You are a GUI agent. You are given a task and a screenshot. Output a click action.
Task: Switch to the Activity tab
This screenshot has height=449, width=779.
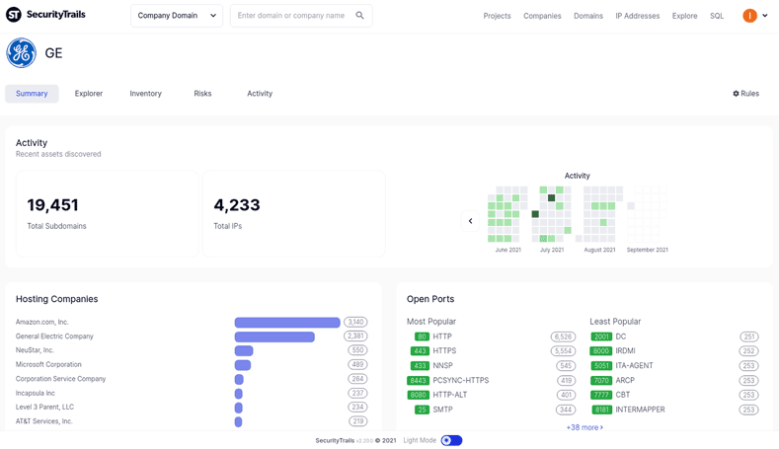[260, 94]
